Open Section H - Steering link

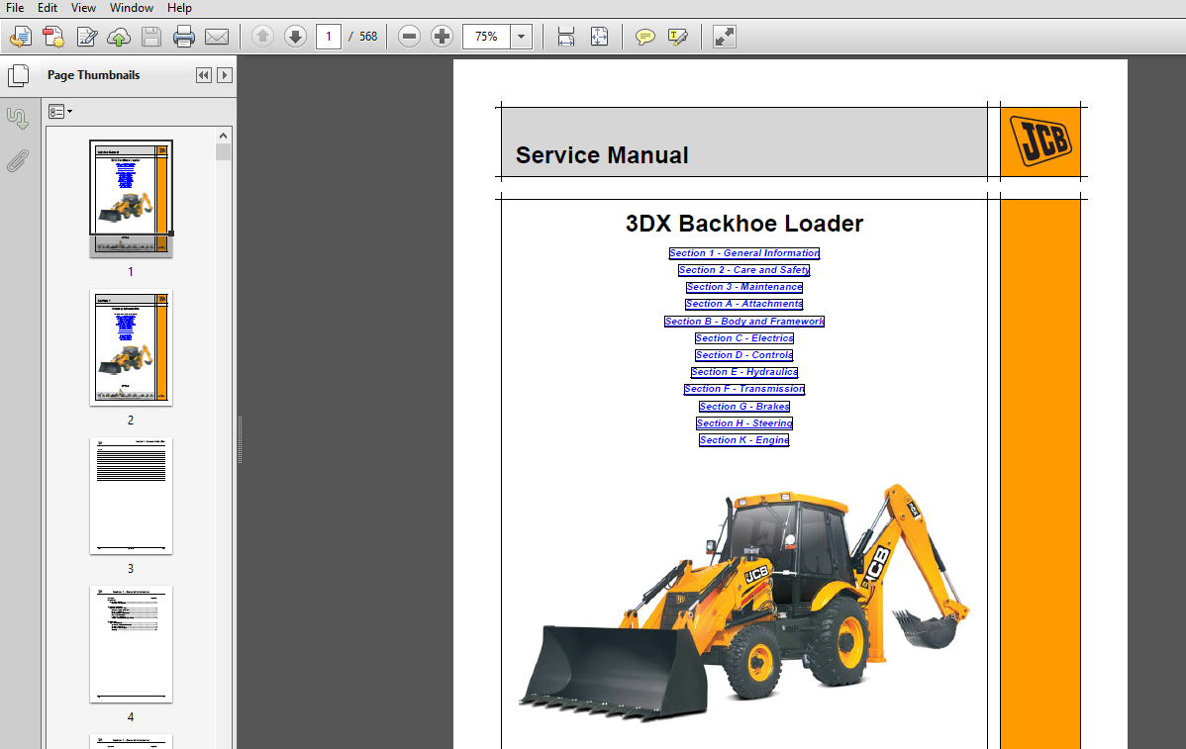point(744,423)
